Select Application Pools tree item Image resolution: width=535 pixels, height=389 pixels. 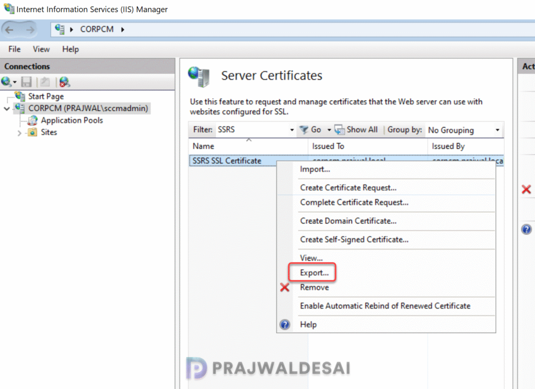point(72,120)
